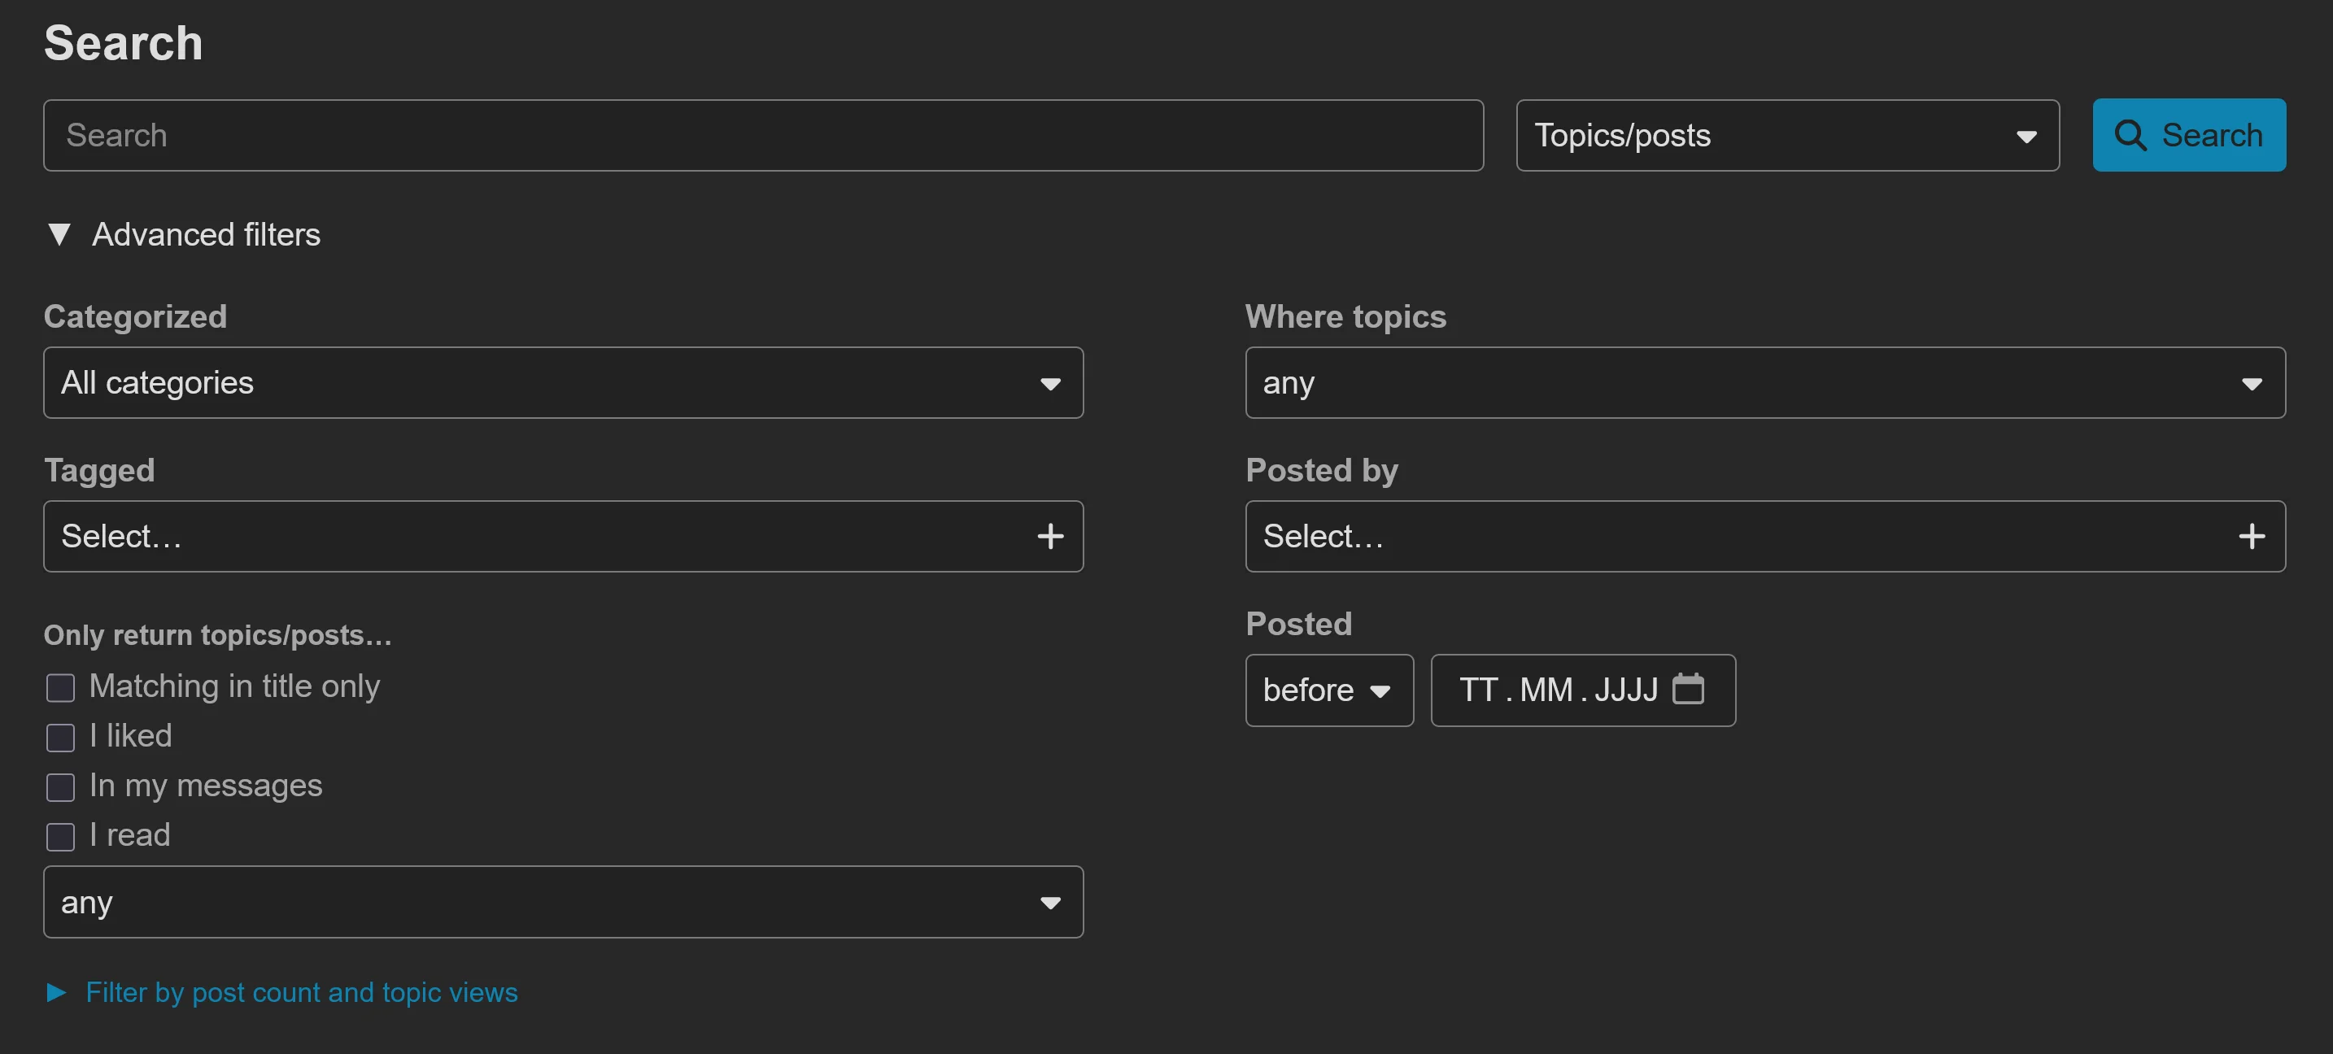The height and width of the screenshot is (1054, 2333).
Task: Click the TT.MM.JJJJ date input field
Action: coord(1558,690)
